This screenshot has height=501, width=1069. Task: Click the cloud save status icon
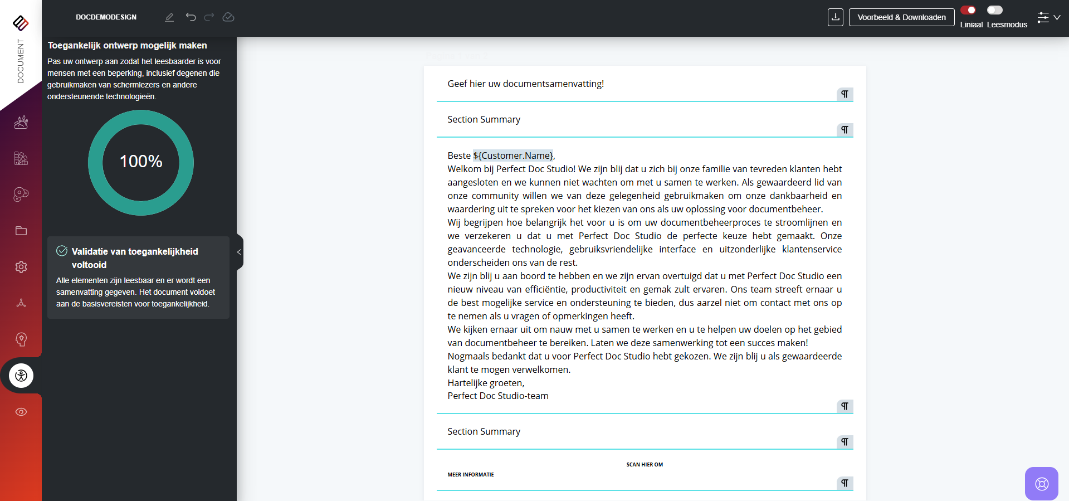(228, 17)
